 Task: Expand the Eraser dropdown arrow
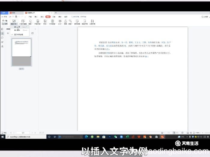coord(32,24)
